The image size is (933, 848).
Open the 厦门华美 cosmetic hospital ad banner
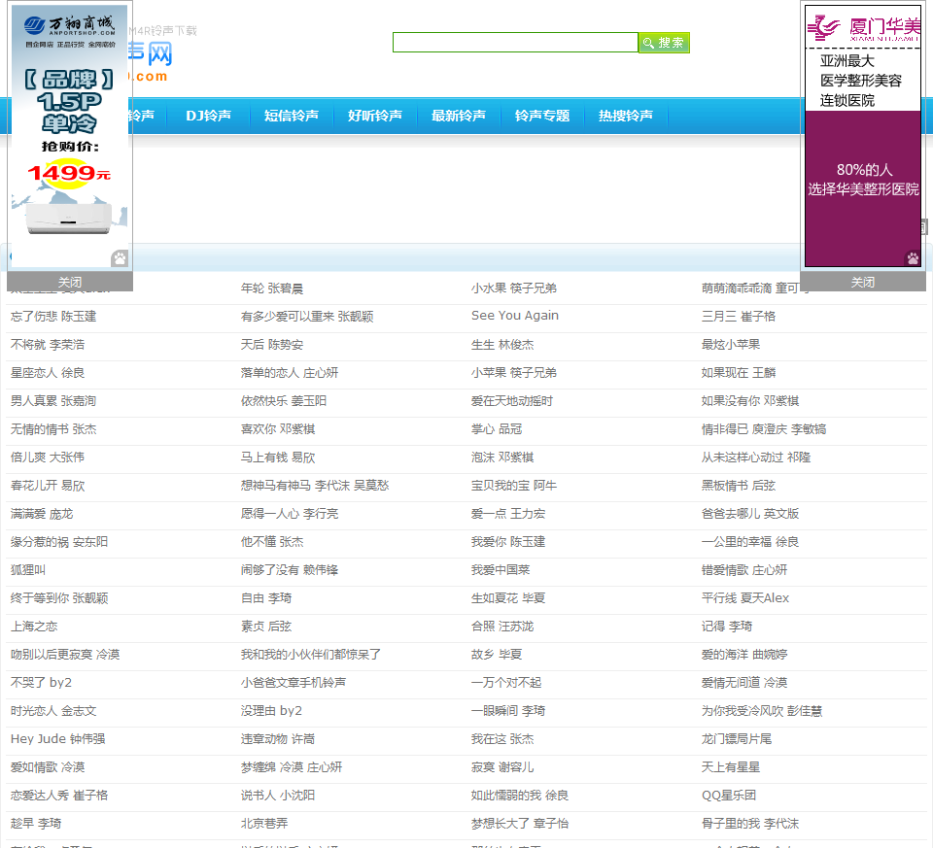point(863,136)
